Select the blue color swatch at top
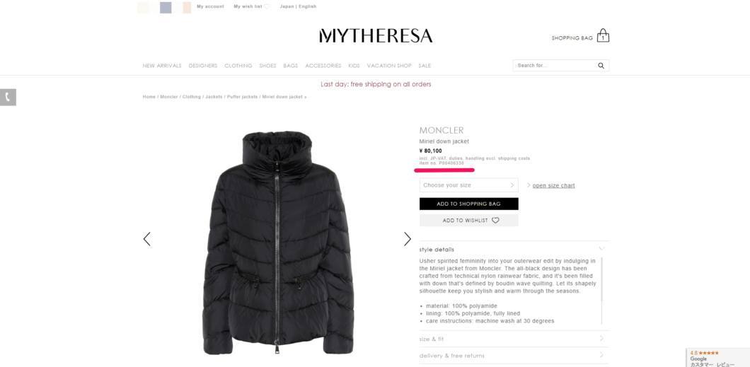The image size is (750, 367). tap(166, 8)
